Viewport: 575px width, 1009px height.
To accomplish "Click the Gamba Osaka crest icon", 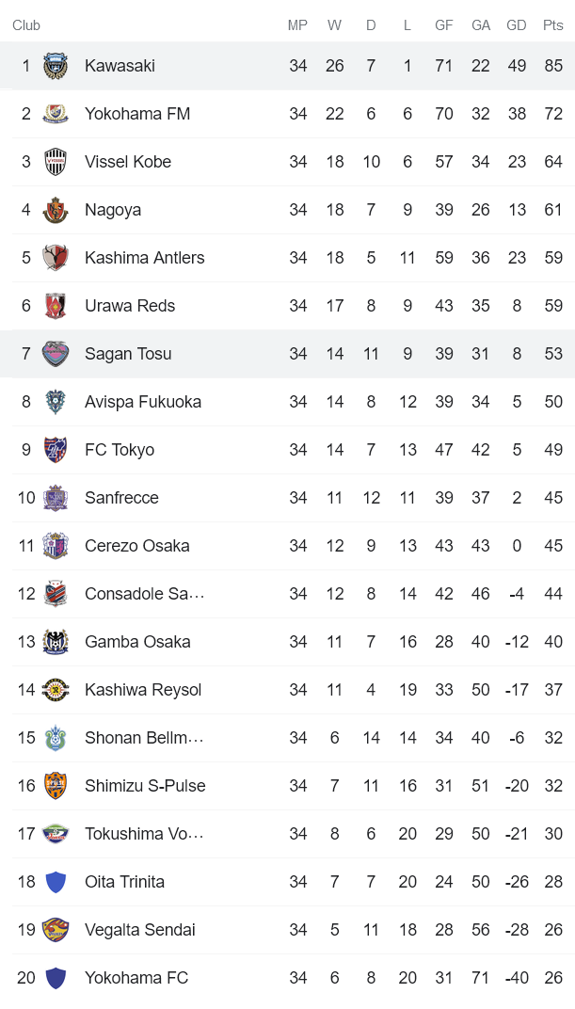I will click(x=56, y=642).
